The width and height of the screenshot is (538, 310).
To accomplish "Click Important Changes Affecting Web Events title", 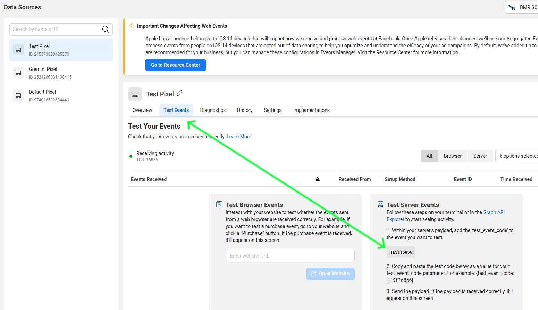I will tap(182, 26).
